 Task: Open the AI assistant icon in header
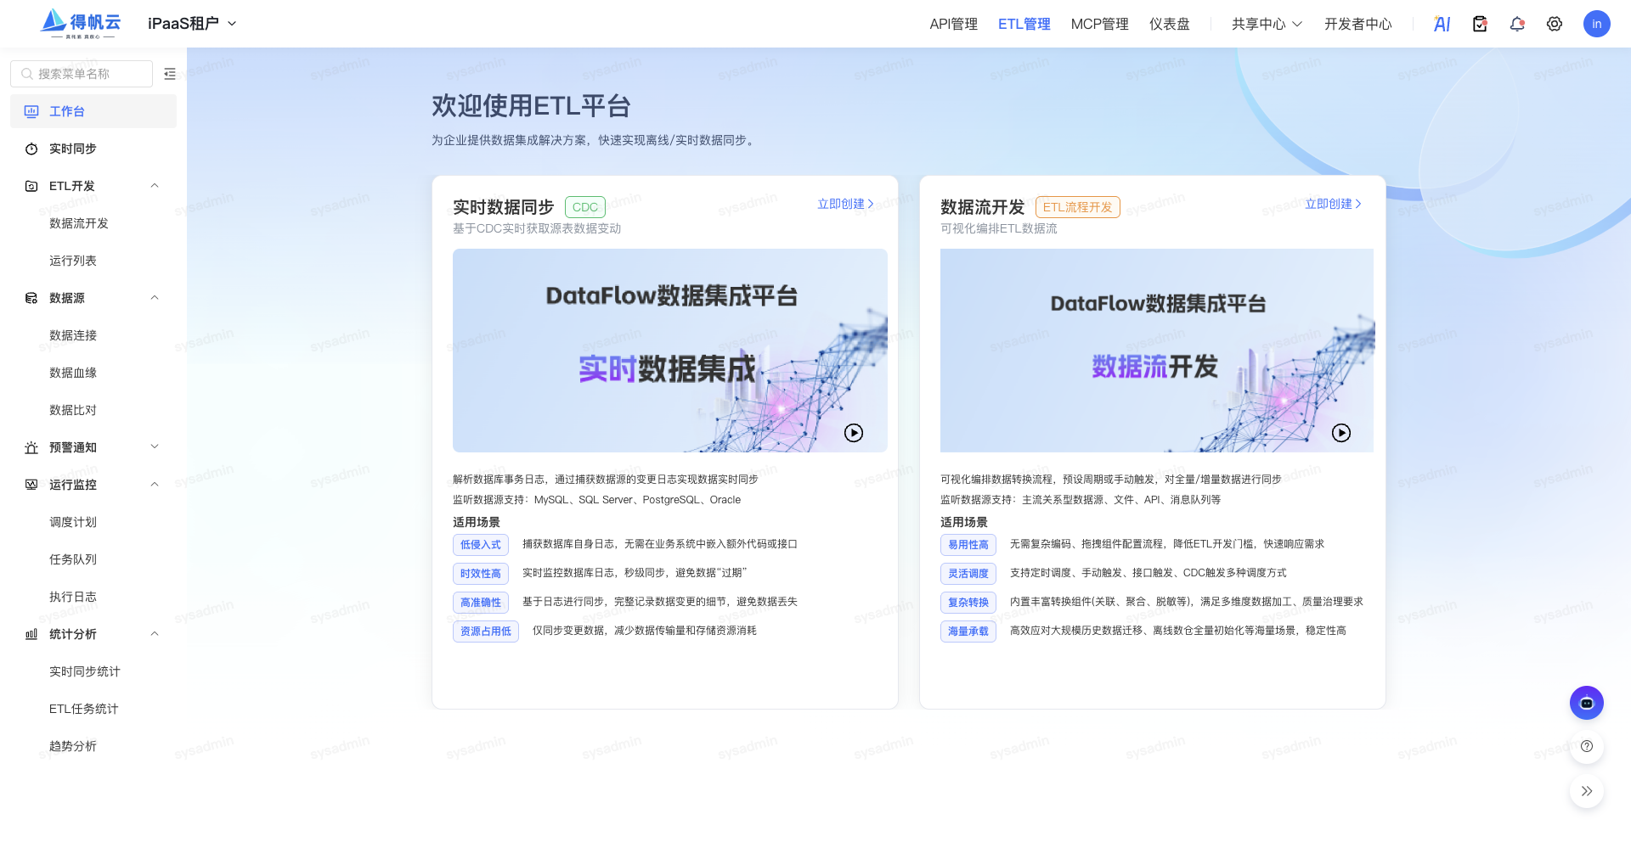1442,24
